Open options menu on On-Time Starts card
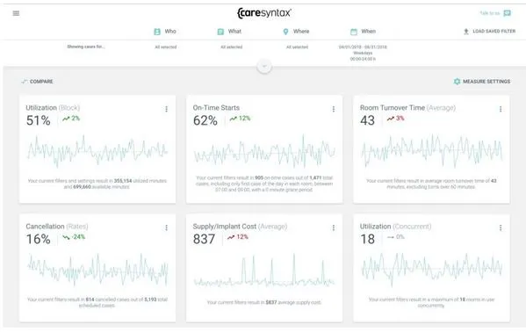The image size is (526, 332). pos(334,109)
